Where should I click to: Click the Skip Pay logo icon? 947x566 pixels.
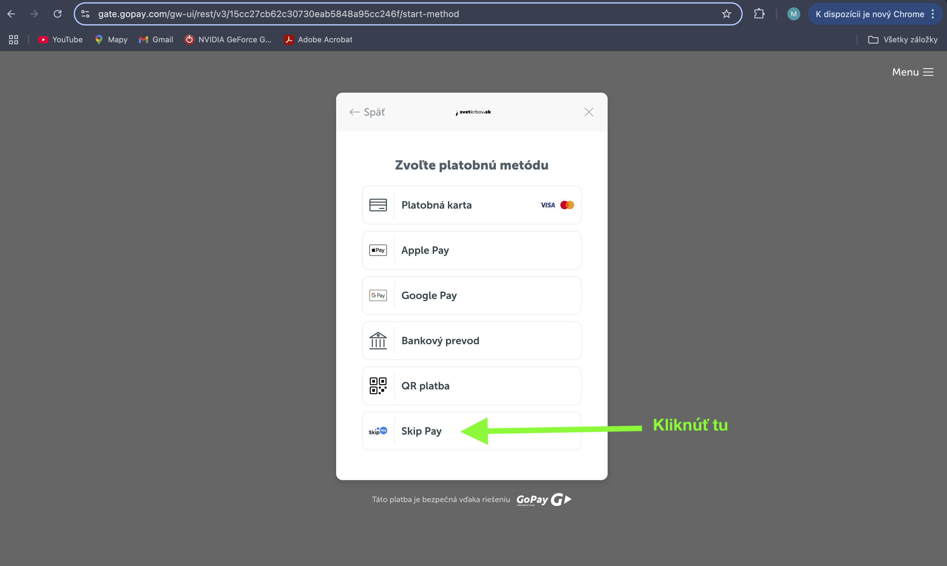click(378, 431)
